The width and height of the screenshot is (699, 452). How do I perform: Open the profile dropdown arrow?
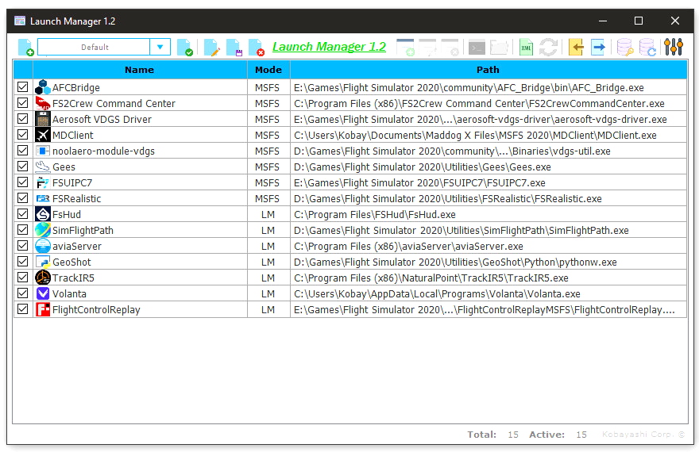pyautogui.click(x=160, y=47)
